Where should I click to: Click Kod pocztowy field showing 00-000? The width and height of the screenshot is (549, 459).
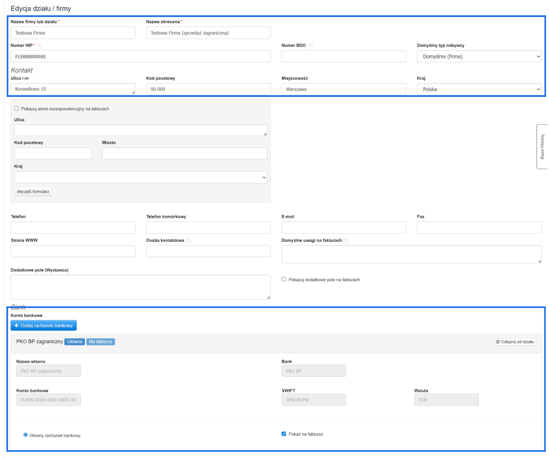(x=208, y=89)
